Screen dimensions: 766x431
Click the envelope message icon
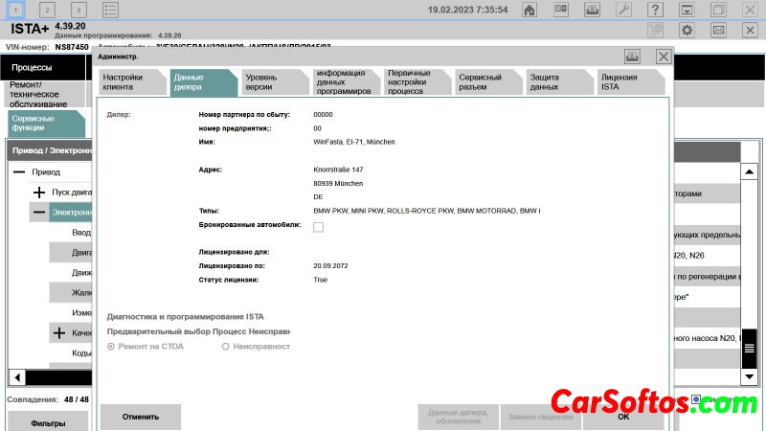[718, 30]
